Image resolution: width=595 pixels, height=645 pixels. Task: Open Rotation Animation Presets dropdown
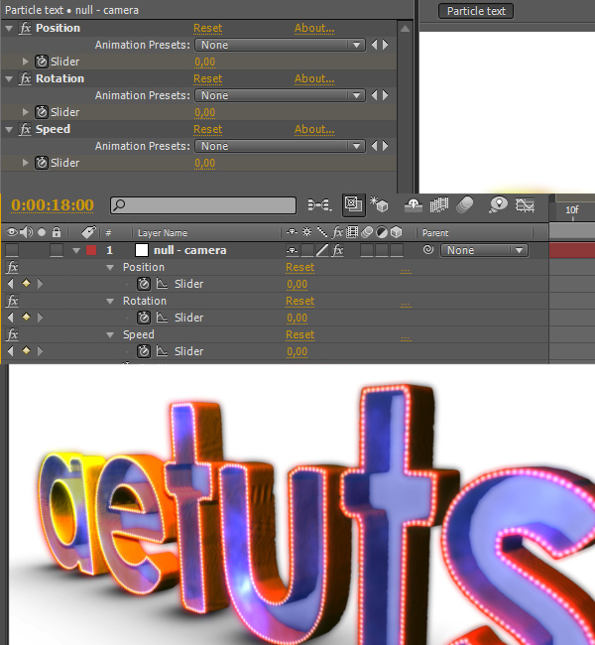[x=280, y=95]
